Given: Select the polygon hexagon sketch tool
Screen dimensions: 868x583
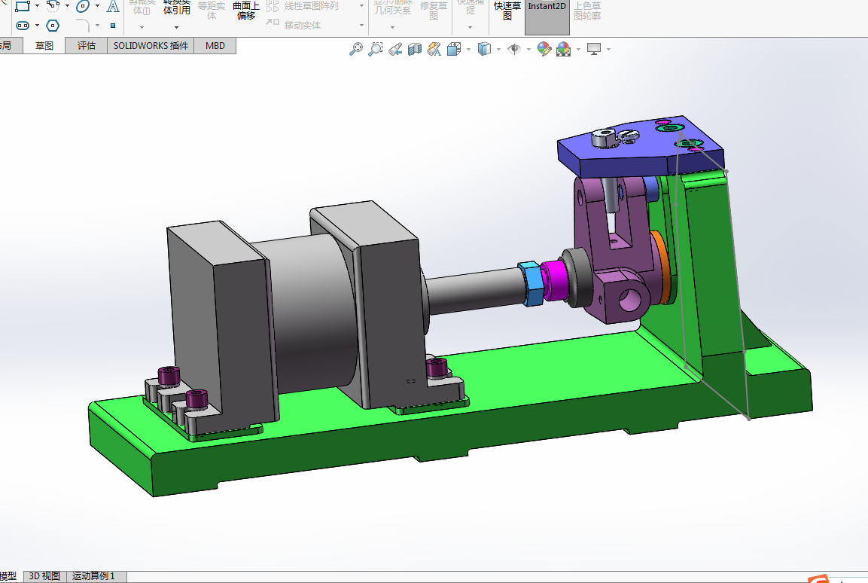Looking at the screenshot, I should (52, 26).
